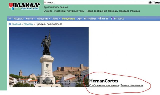
Task: Click the ЯПЛАКАЛЪ site logo
Action: pyautogui.click(x=24, y=6)
